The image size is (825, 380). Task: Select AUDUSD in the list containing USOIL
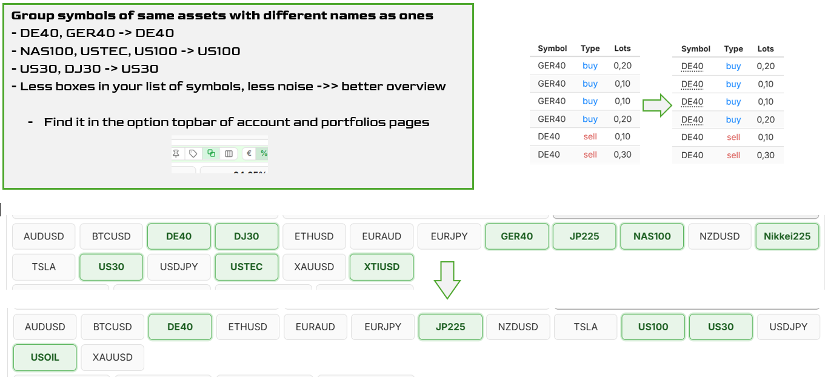(x=45, y=327)
